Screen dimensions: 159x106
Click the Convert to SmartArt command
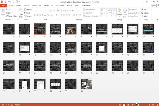91,16
